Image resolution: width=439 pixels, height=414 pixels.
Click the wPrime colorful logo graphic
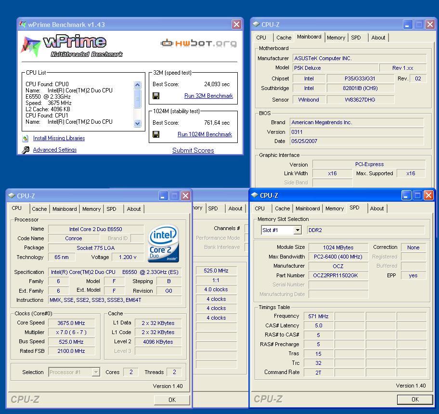click(31, 46)
